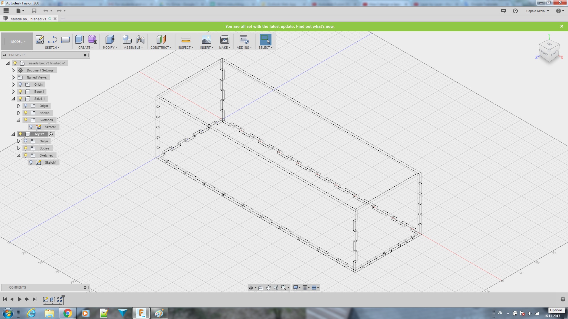Collapse the Side1:1 component node
The width and height of the screenshot is (568, 319).
pyautogui.click(x=13, y=99)
